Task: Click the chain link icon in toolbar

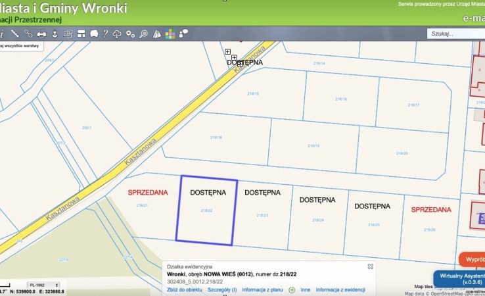Action: point(28,33)
